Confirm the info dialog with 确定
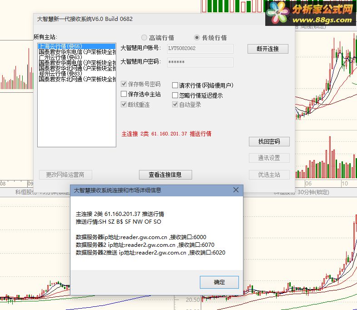This screenshot has width=357, height=310. [219, 282]
